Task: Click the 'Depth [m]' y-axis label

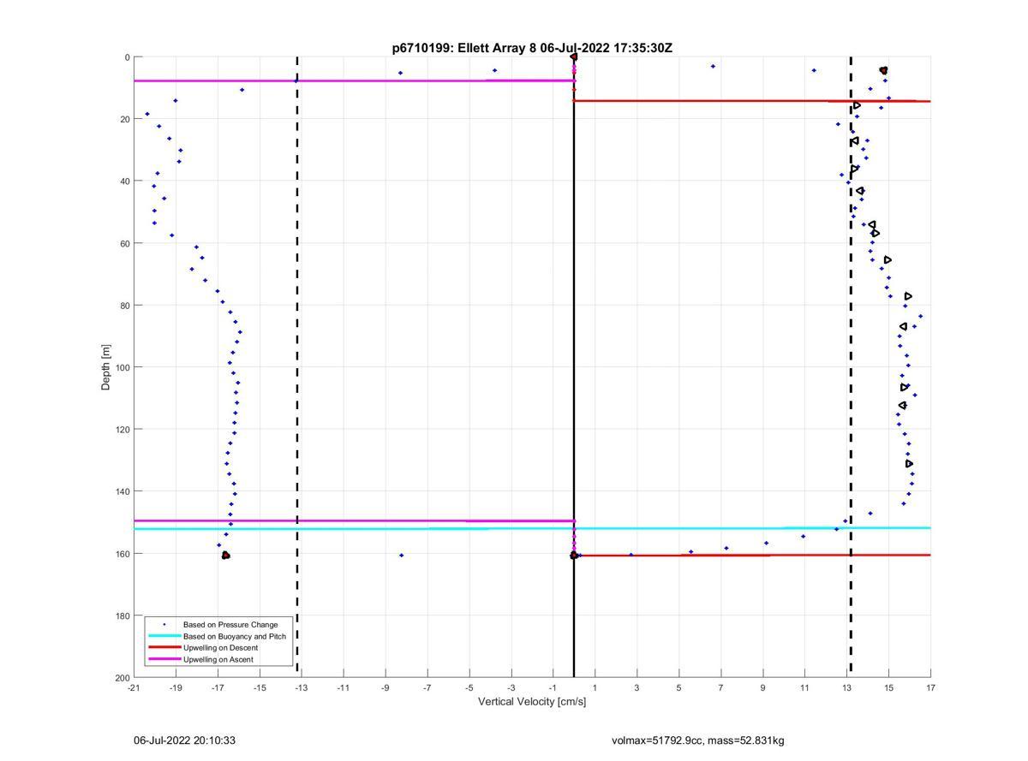Action: [x=106, y=367]
